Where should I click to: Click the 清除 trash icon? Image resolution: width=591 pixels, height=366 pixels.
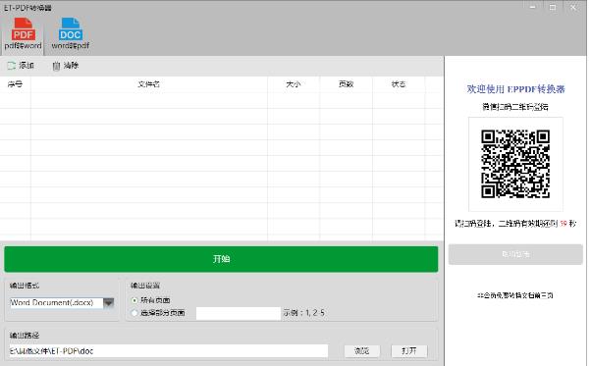tap(56, 66)
